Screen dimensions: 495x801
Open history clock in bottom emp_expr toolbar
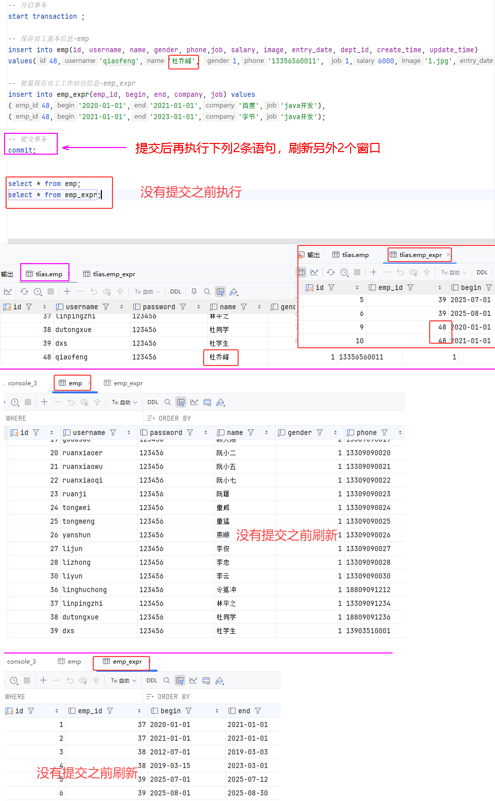[14, 680]
